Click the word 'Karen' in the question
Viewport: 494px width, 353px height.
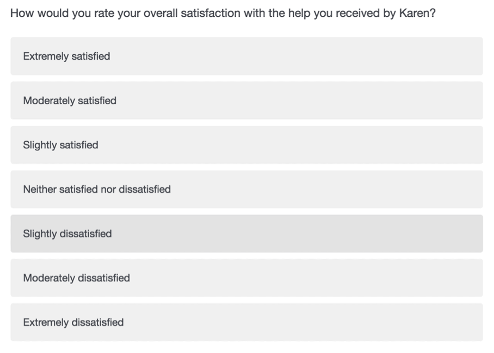point(414,13)
